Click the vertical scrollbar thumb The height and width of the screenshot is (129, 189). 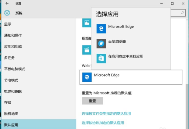[x=187, y=106]
